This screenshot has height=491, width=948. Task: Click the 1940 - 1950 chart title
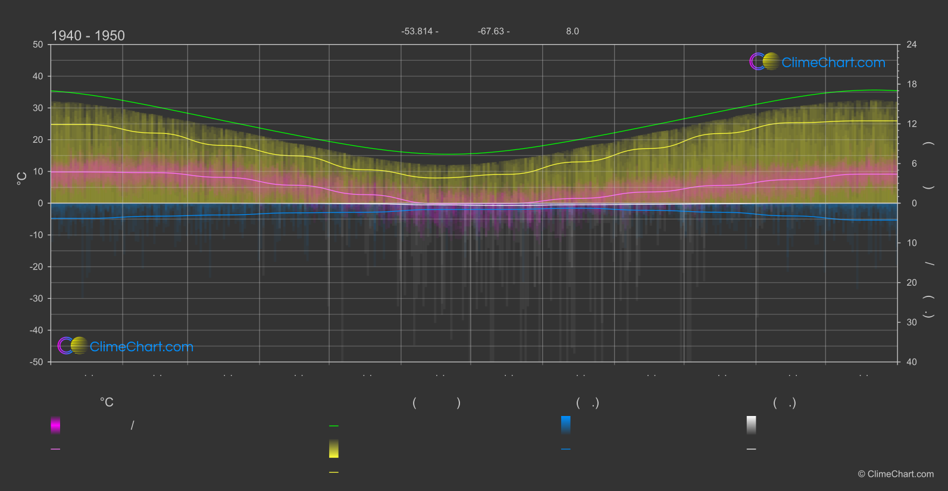pyautogui.click(x=88, y=36)
